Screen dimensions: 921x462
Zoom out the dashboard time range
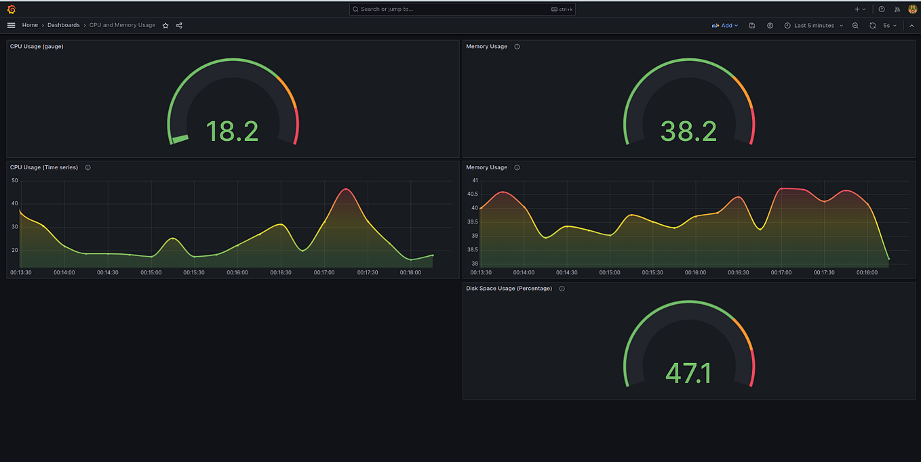(855, 25)
